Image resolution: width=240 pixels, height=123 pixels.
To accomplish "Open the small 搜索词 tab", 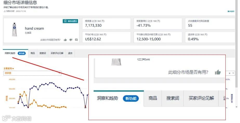I will point(43,53).
